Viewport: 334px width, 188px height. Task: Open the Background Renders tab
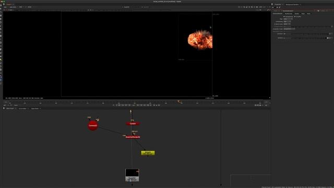click(x=292, y=5)
